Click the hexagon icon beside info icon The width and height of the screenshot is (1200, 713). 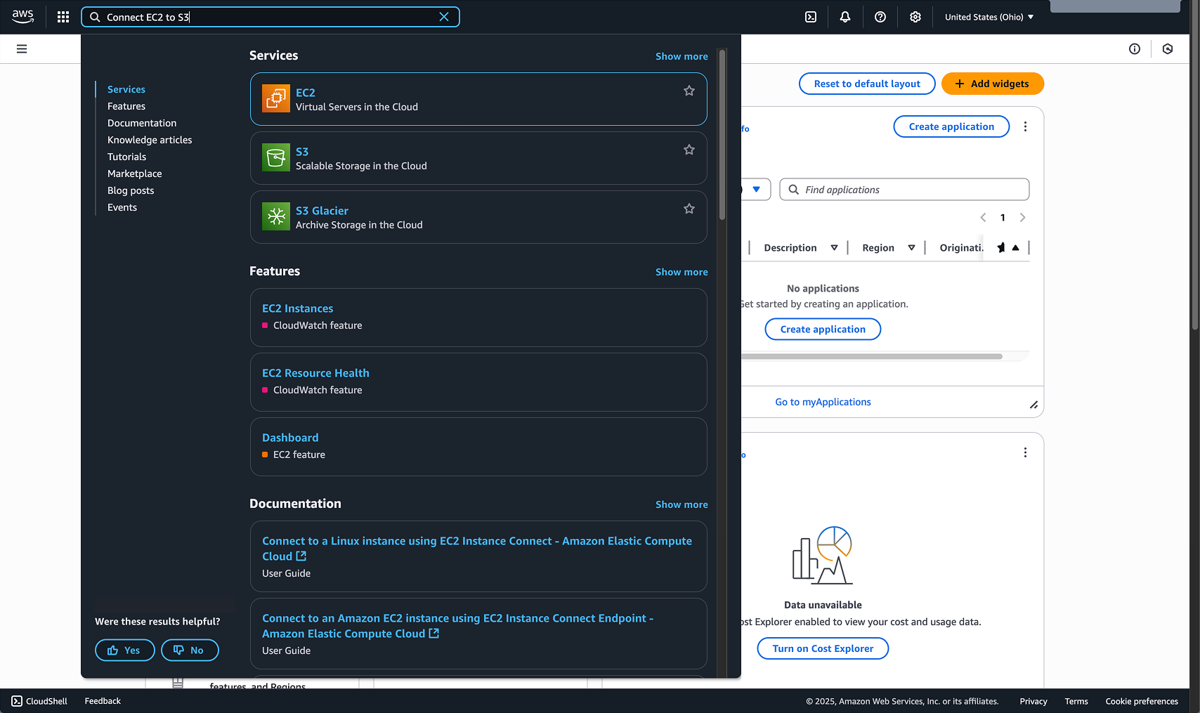pos(1168,48)
